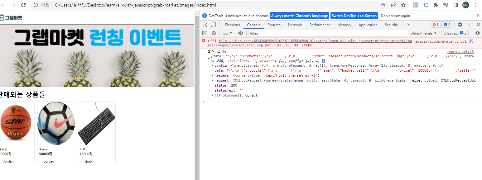Focus the console Filter input field
Viewport: 482px width, 180px height.
328,33
